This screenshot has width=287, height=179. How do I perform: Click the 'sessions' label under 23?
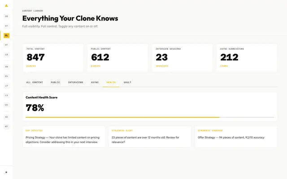[162, 66]
